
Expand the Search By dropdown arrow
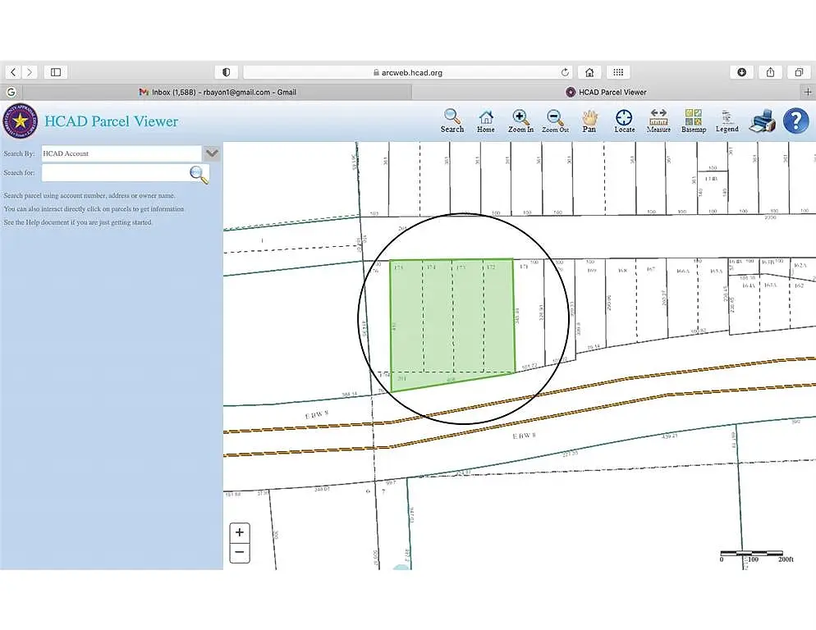(212, 153)
